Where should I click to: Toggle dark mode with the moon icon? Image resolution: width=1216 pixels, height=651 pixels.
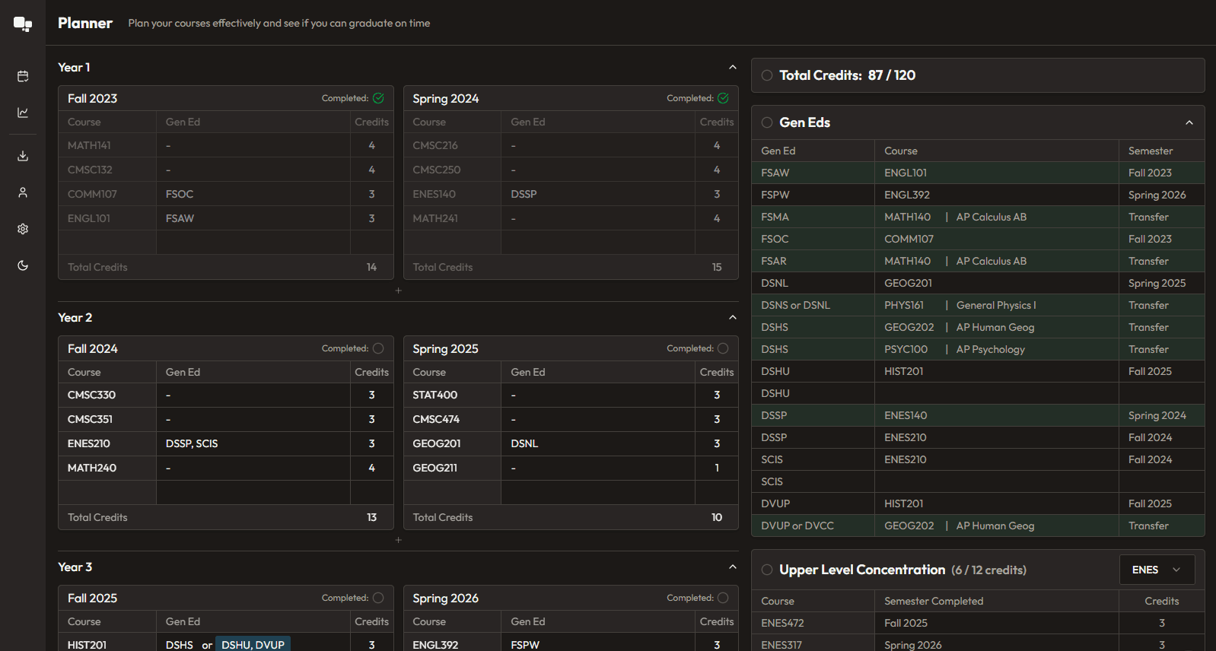23,265
